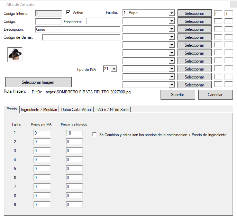Focus Tarifa 2 Precio sin IVA field
The height and width of the screenshot is (222, 237).
[42, 142]
